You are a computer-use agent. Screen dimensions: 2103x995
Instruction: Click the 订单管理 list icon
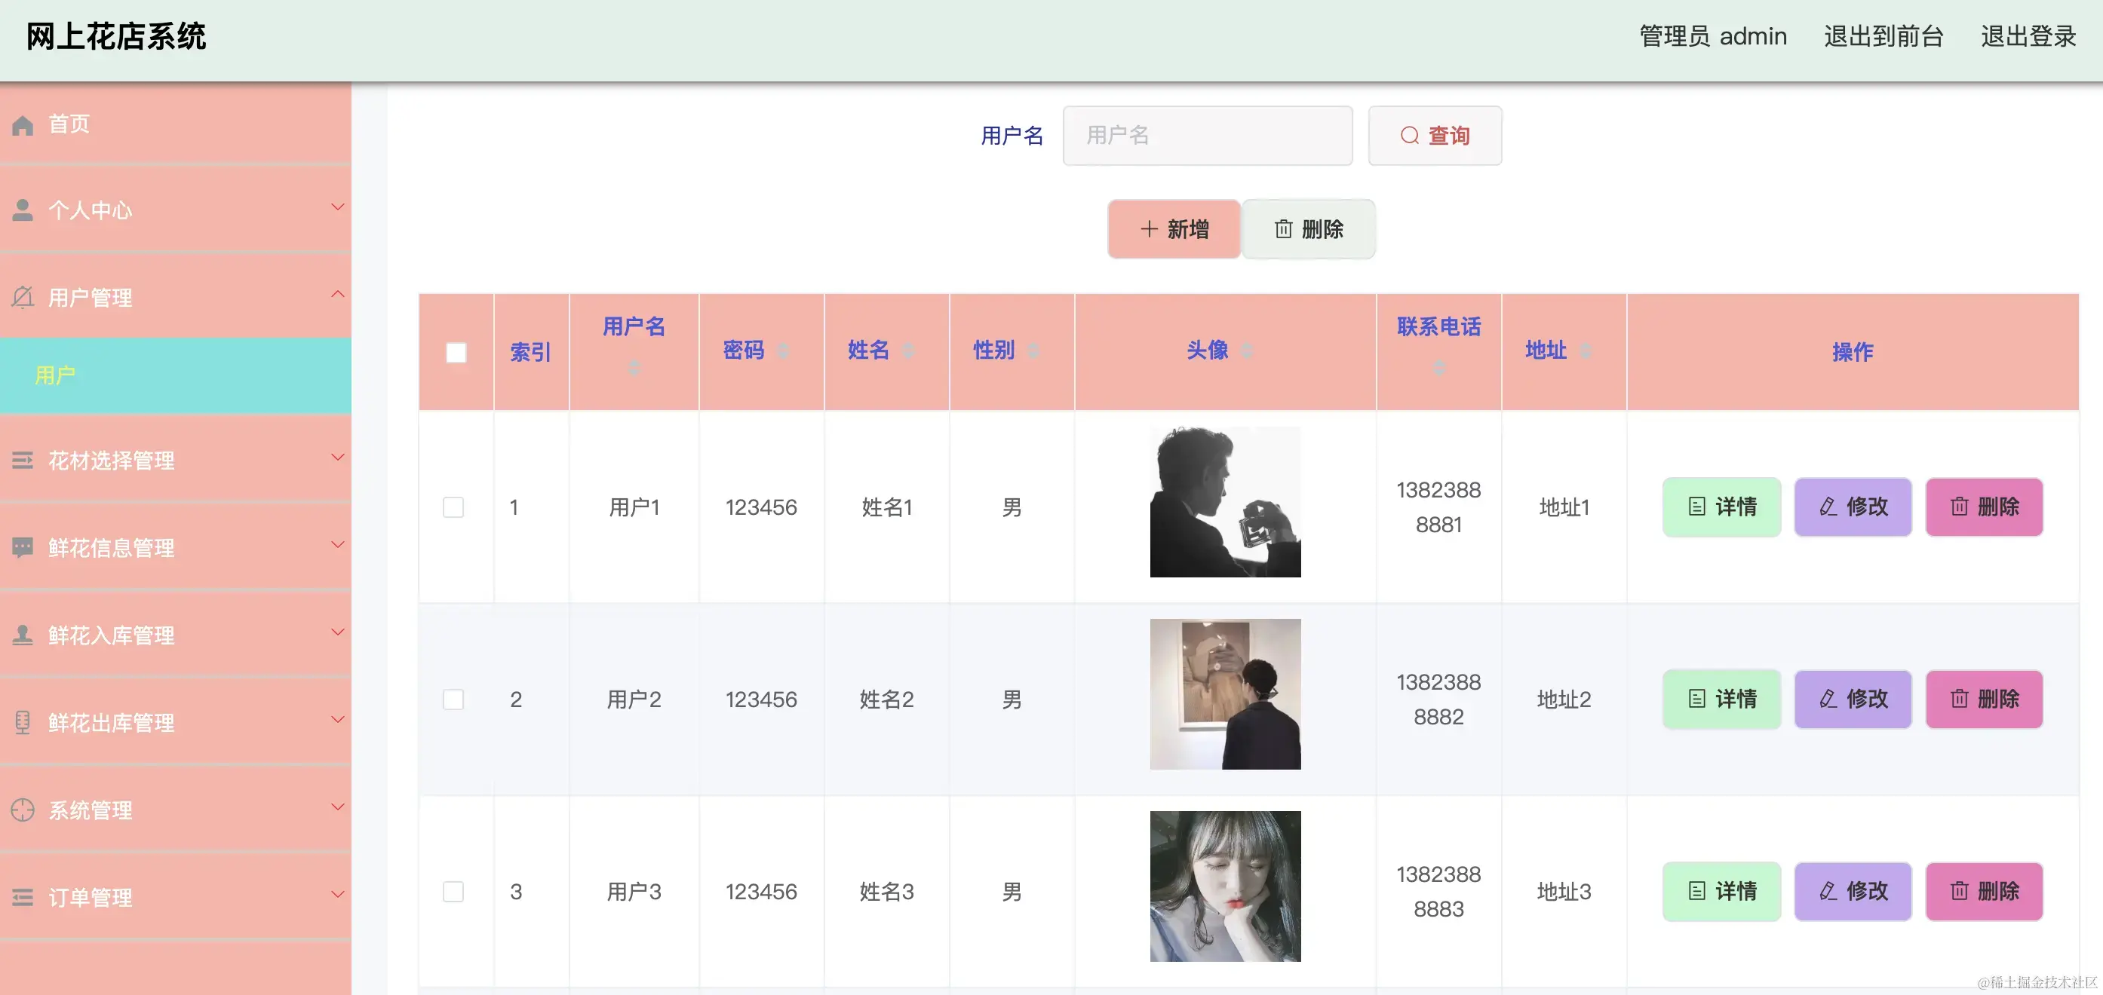click(x=23, y=897)
